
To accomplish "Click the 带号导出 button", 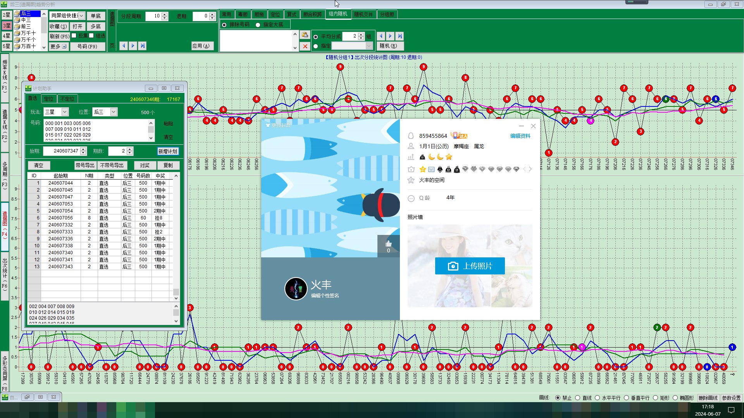I will click(85, 165).
